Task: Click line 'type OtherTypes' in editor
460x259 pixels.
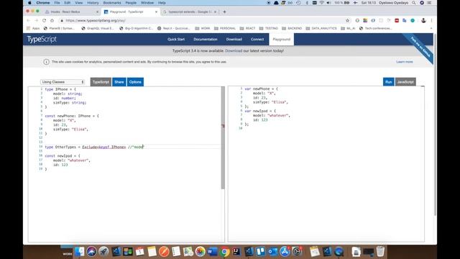Action: point(94,147)
